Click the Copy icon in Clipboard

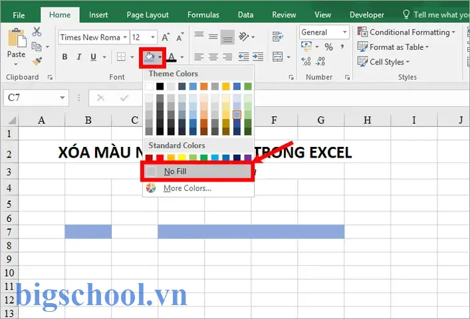click(37, 47)
